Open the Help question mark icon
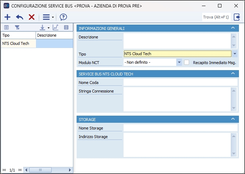This screenshot has width=245, height=174. tap(63, 17)
